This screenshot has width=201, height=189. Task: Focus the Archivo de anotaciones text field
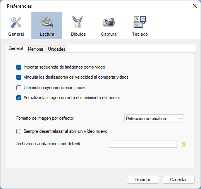143,144
